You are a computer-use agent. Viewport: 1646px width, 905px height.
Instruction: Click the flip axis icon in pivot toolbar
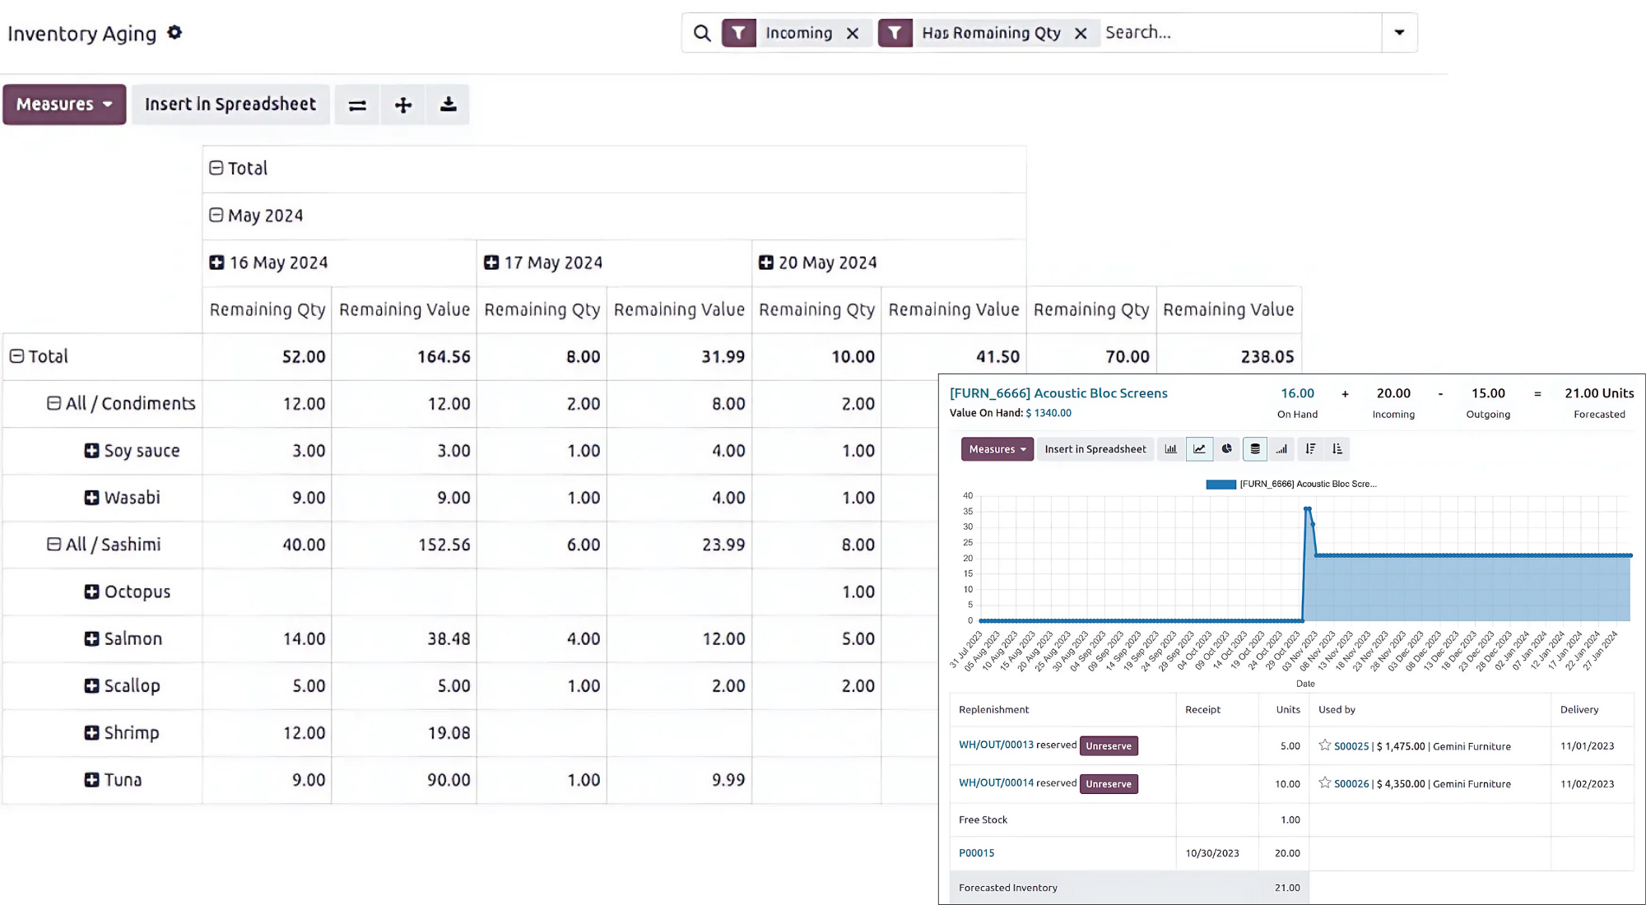[357, 105]
